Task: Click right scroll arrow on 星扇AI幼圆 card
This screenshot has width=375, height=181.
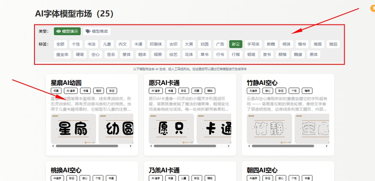Action: click(131, 146)
